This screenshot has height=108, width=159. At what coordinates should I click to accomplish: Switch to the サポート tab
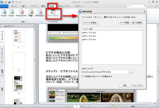point(79,6)
